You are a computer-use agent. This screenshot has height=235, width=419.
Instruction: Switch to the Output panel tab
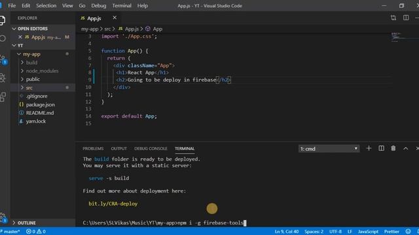click(119, 149)
